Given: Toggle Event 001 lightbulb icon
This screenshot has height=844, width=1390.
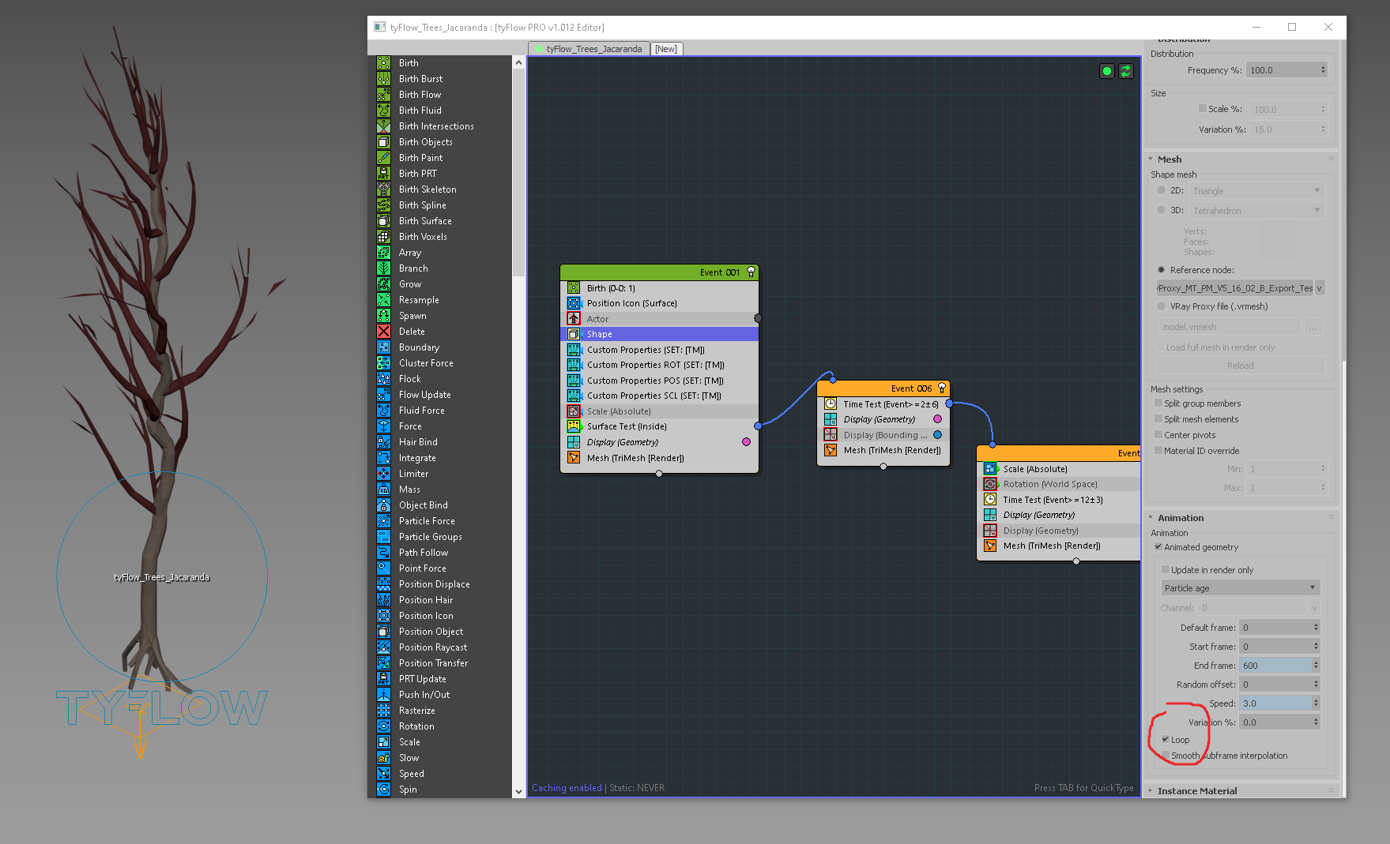Looking at the screenshot, I should point(751,272).
